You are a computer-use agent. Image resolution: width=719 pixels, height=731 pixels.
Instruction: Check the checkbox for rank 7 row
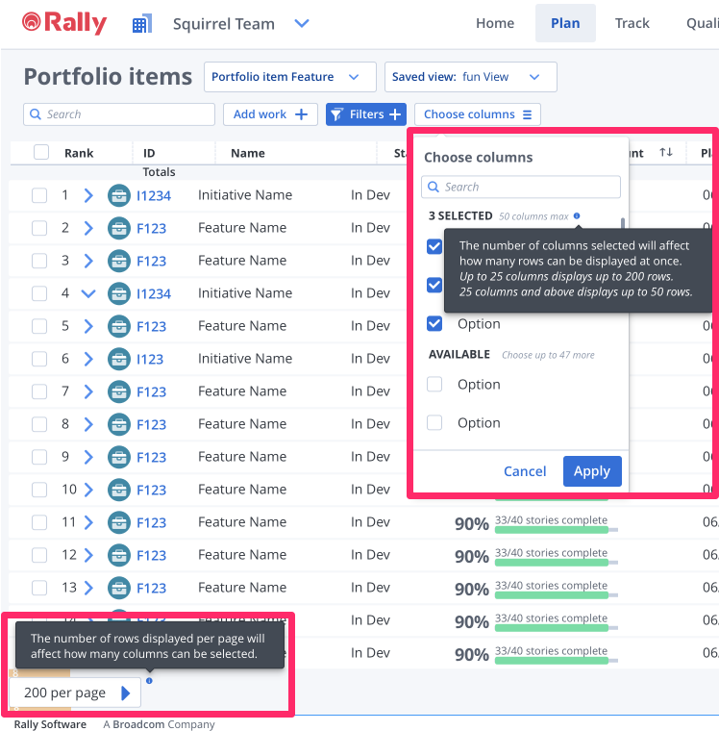click(39, 391)
